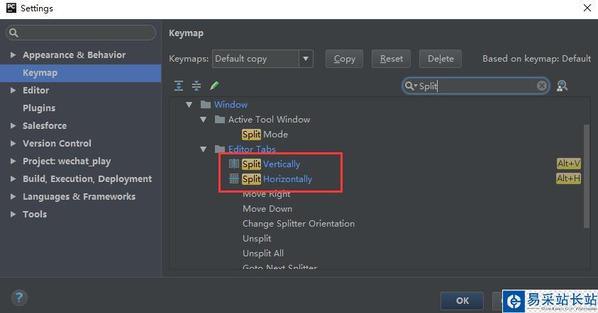Image resolution: width=598 pixels, height=313 pixels.
Task: Click the Delete keymap button
Action: [x=441, y=59]
